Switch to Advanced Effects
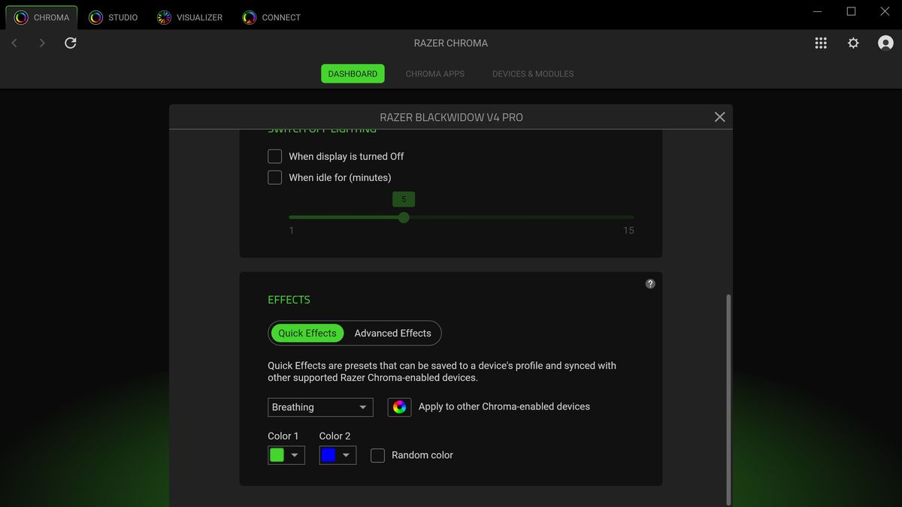The image size is (902, 507). [x=393, y=333]
